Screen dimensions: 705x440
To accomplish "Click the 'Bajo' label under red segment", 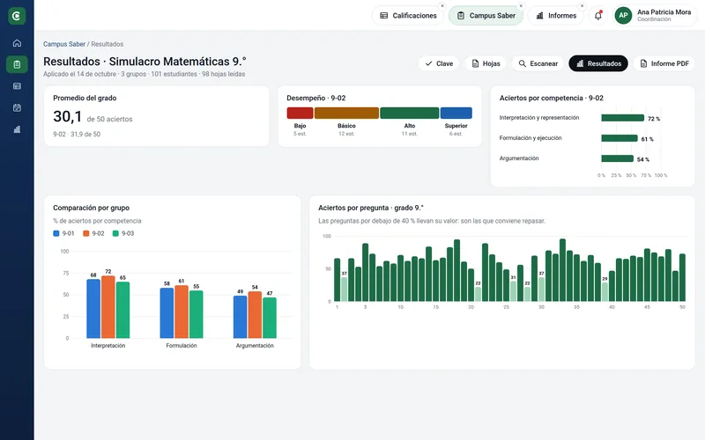I will pyautogui.click(x=300, y=126).
